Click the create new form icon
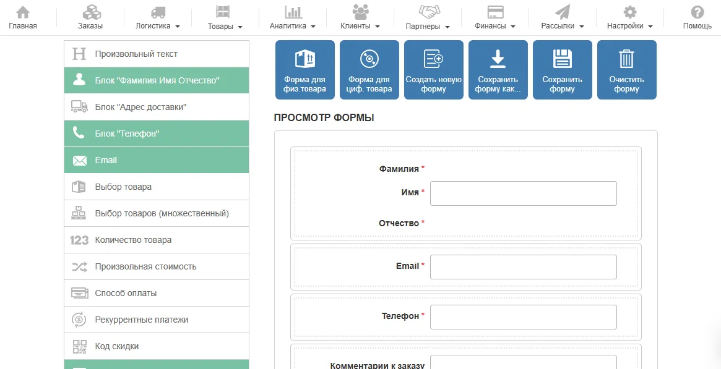 tap(434, 59)
